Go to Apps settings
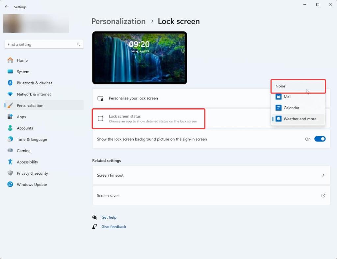The height and width of the screenshot is (259, 337). (x=44, y=117)
